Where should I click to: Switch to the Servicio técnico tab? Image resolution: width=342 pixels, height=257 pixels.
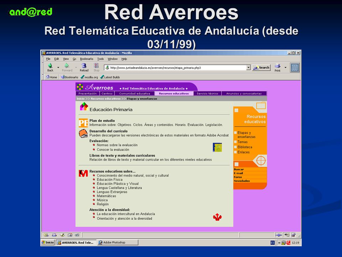[207, 94]
